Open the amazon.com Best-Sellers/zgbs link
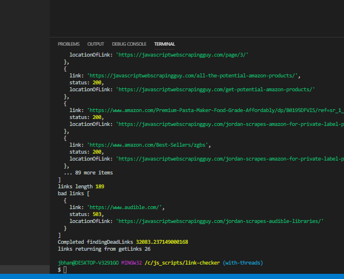This screenshot has height=279, width=344. click(147, 145)
